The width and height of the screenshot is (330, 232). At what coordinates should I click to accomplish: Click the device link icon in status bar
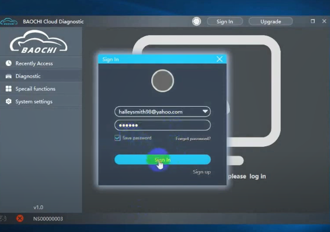coord(3,219)
